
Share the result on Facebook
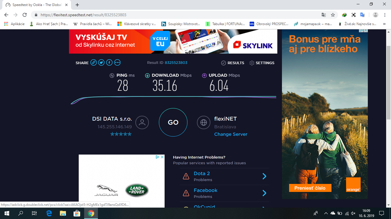(x=109, y=63)
